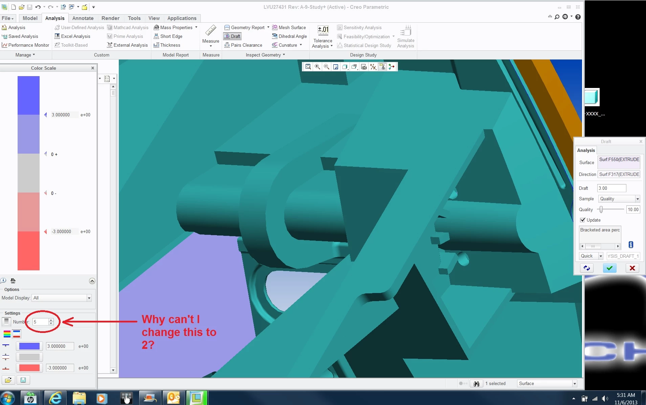Click the Zoom Out magnifier icon

(x=327, y=67)
